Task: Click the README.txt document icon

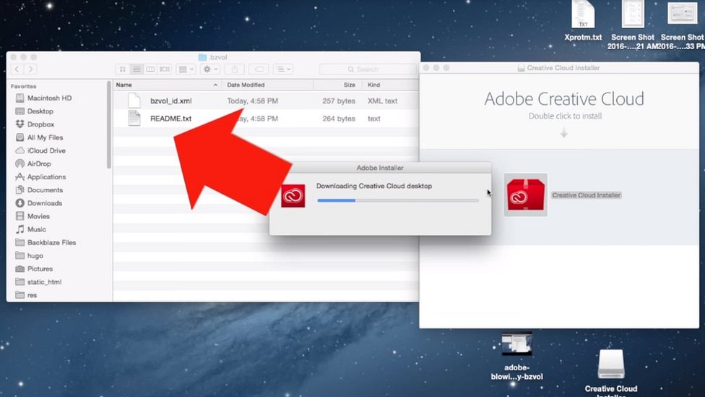Action: coord(134,118)
